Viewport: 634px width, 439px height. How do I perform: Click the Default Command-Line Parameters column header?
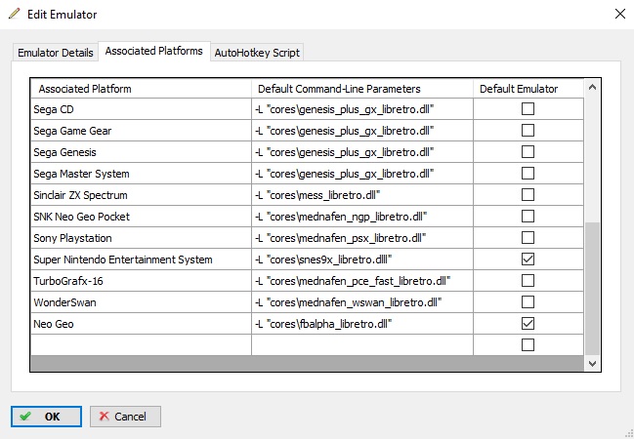click(x=362, y=89)
